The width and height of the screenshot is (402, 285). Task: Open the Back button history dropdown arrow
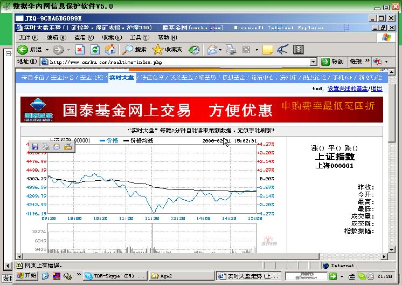[47, 50]
